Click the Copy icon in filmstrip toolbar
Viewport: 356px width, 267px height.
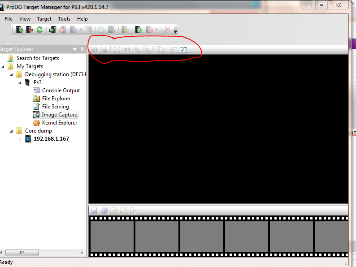tap(134, 211)
